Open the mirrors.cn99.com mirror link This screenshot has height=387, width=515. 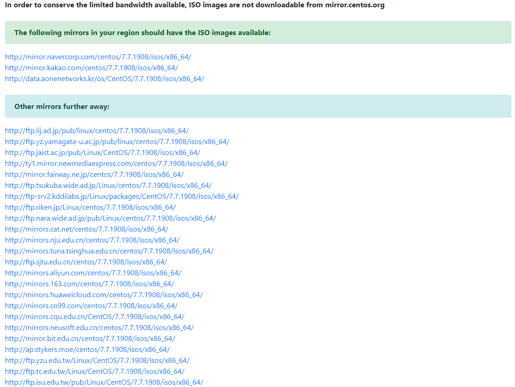tap(91, 305)
